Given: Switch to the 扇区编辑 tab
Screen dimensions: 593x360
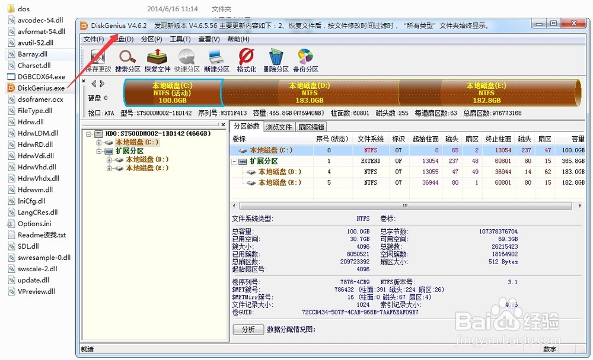Looking at the screenshot, I should pos(311,127).
